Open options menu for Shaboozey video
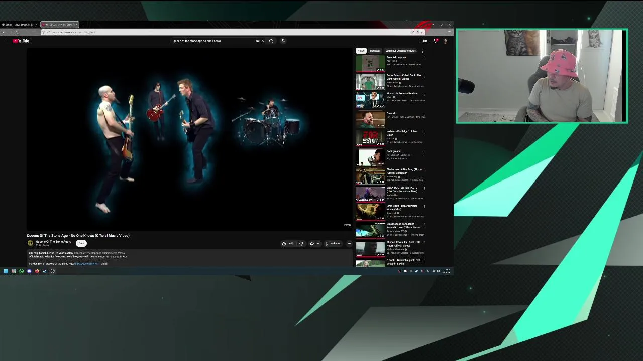 425,170
